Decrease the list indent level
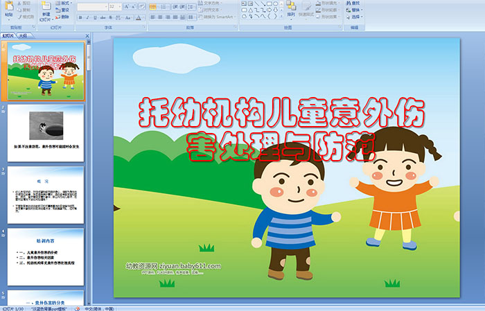485x311 pixels. click(175, 7)
